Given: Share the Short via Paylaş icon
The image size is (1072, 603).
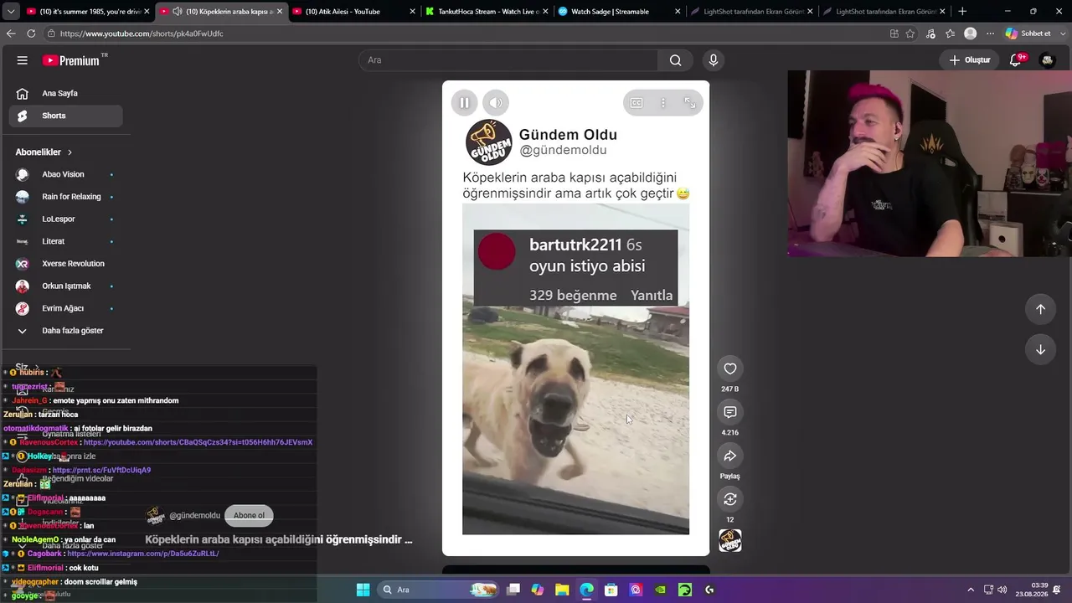Looking at the screenshot, I should point(730,456).
